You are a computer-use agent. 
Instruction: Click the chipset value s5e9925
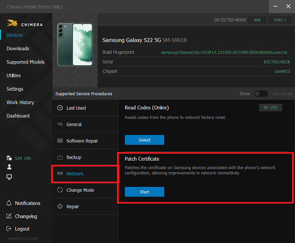(282, 71)
